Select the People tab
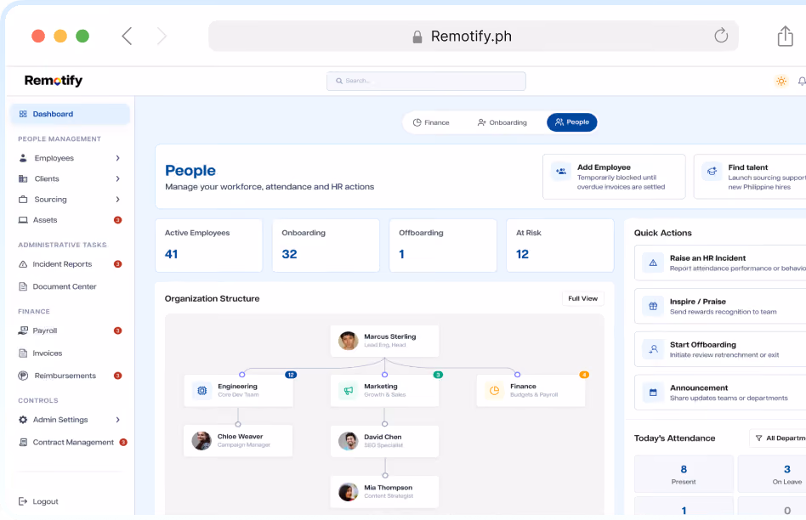 tap(572, 122)
